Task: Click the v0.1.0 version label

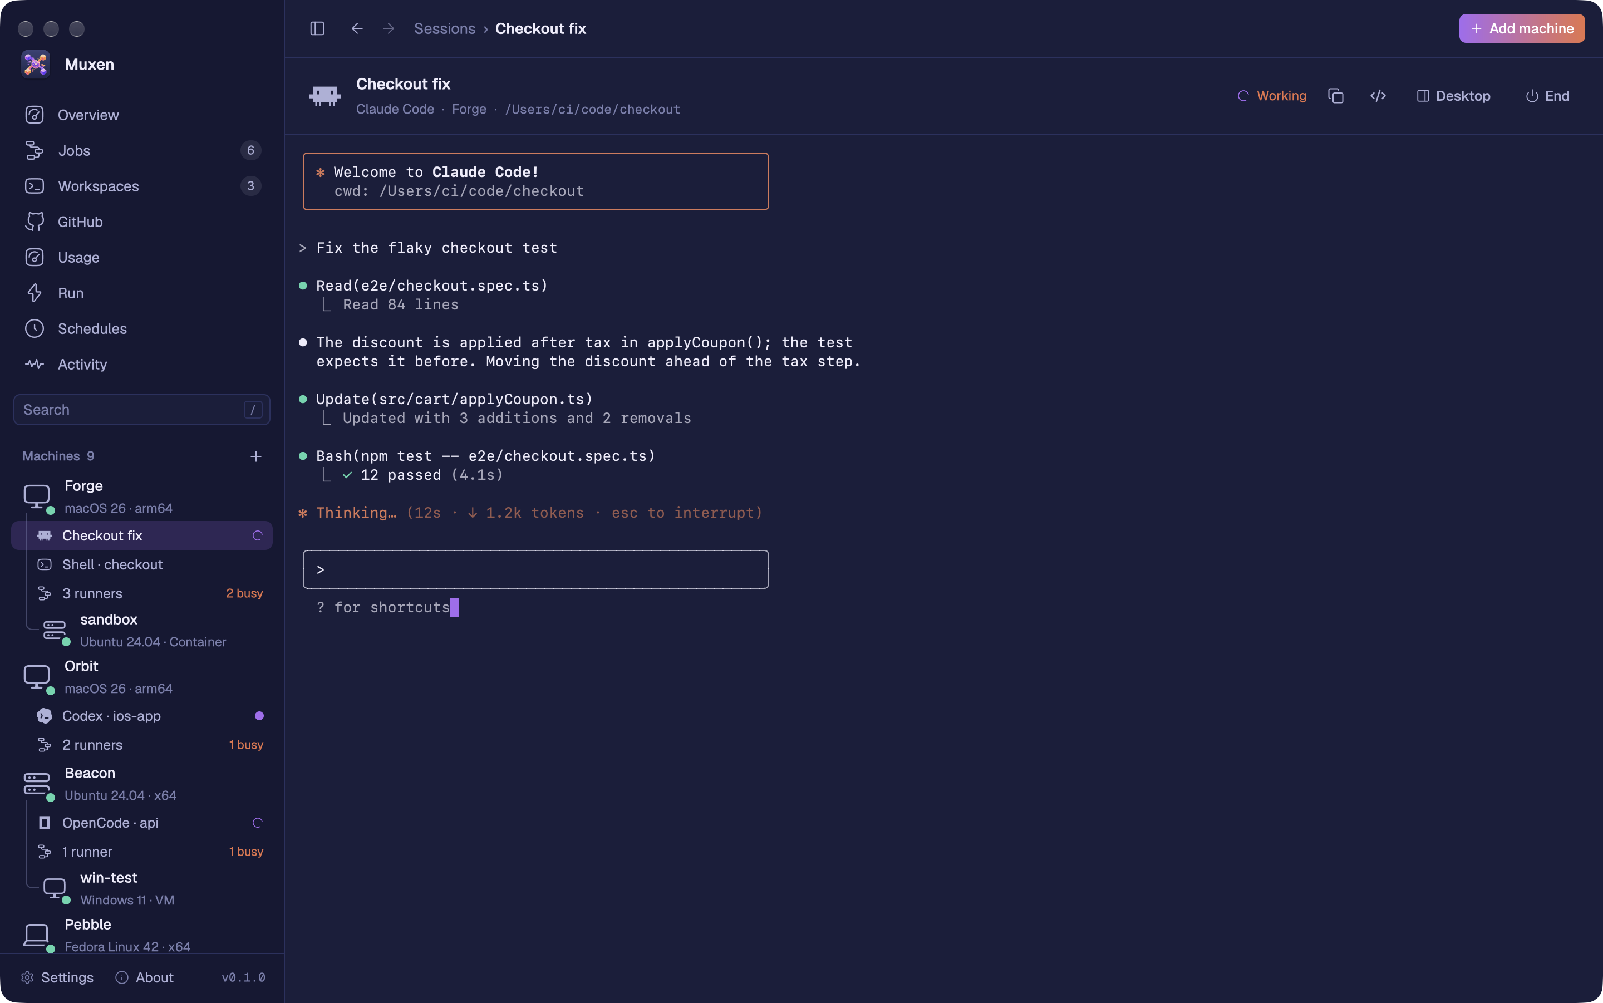Action: (243, 977)
